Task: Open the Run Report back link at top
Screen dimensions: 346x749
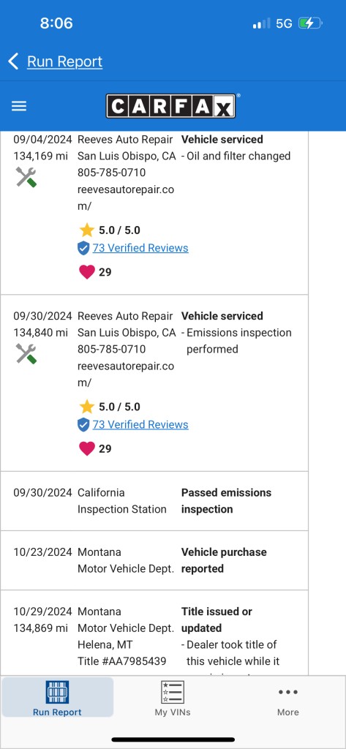Action: tap(64, 61)
